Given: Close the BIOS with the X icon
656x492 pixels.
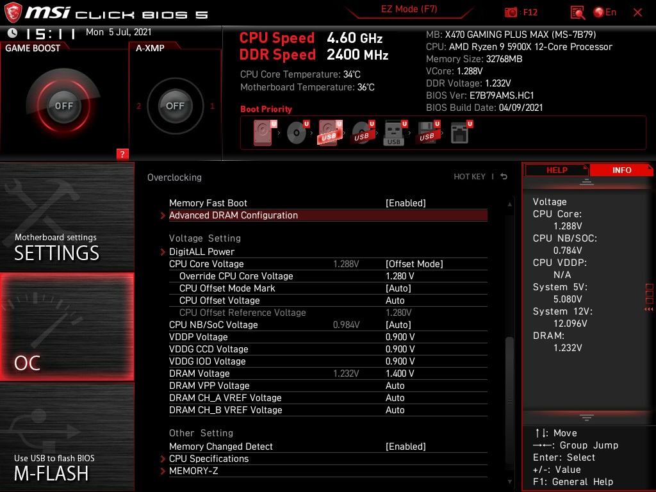Looking at the screenshot, I should pyautogui.click(x=637, y=13).
